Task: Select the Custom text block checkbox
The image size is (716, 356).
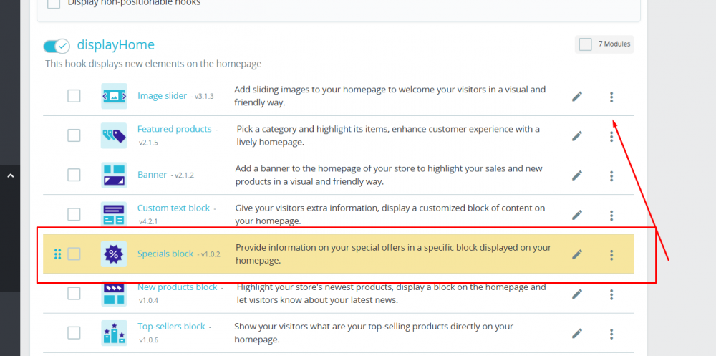Action: (74, 214)
